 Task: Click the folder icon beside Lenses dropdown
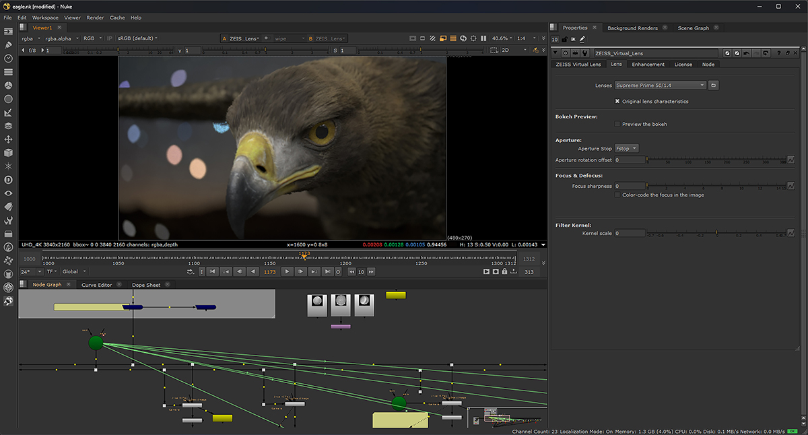tap(714, 86)
